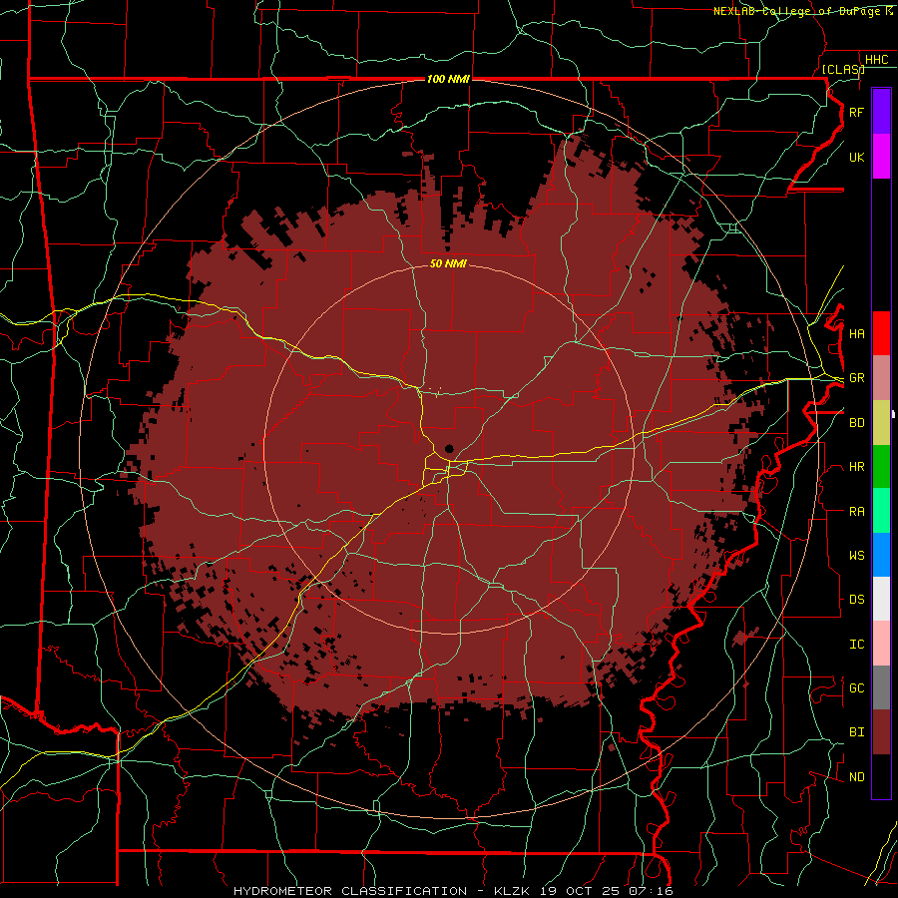Image resolution: width=898 pixels, height=898 pixels.
Task: Click the HA red legend swatch
Action: (881, 333)
